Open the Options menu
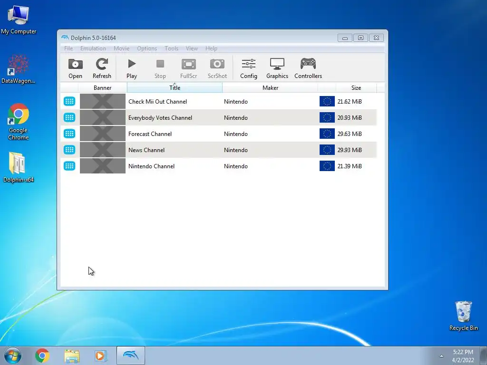Screen dimensions: 487x365 [x=147, y=48]
